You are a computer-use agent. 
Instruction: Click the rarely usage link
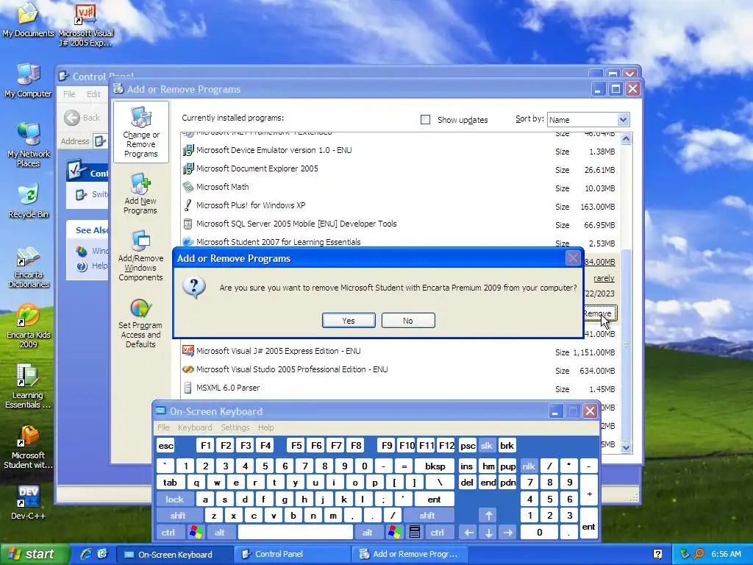[604, 278]
